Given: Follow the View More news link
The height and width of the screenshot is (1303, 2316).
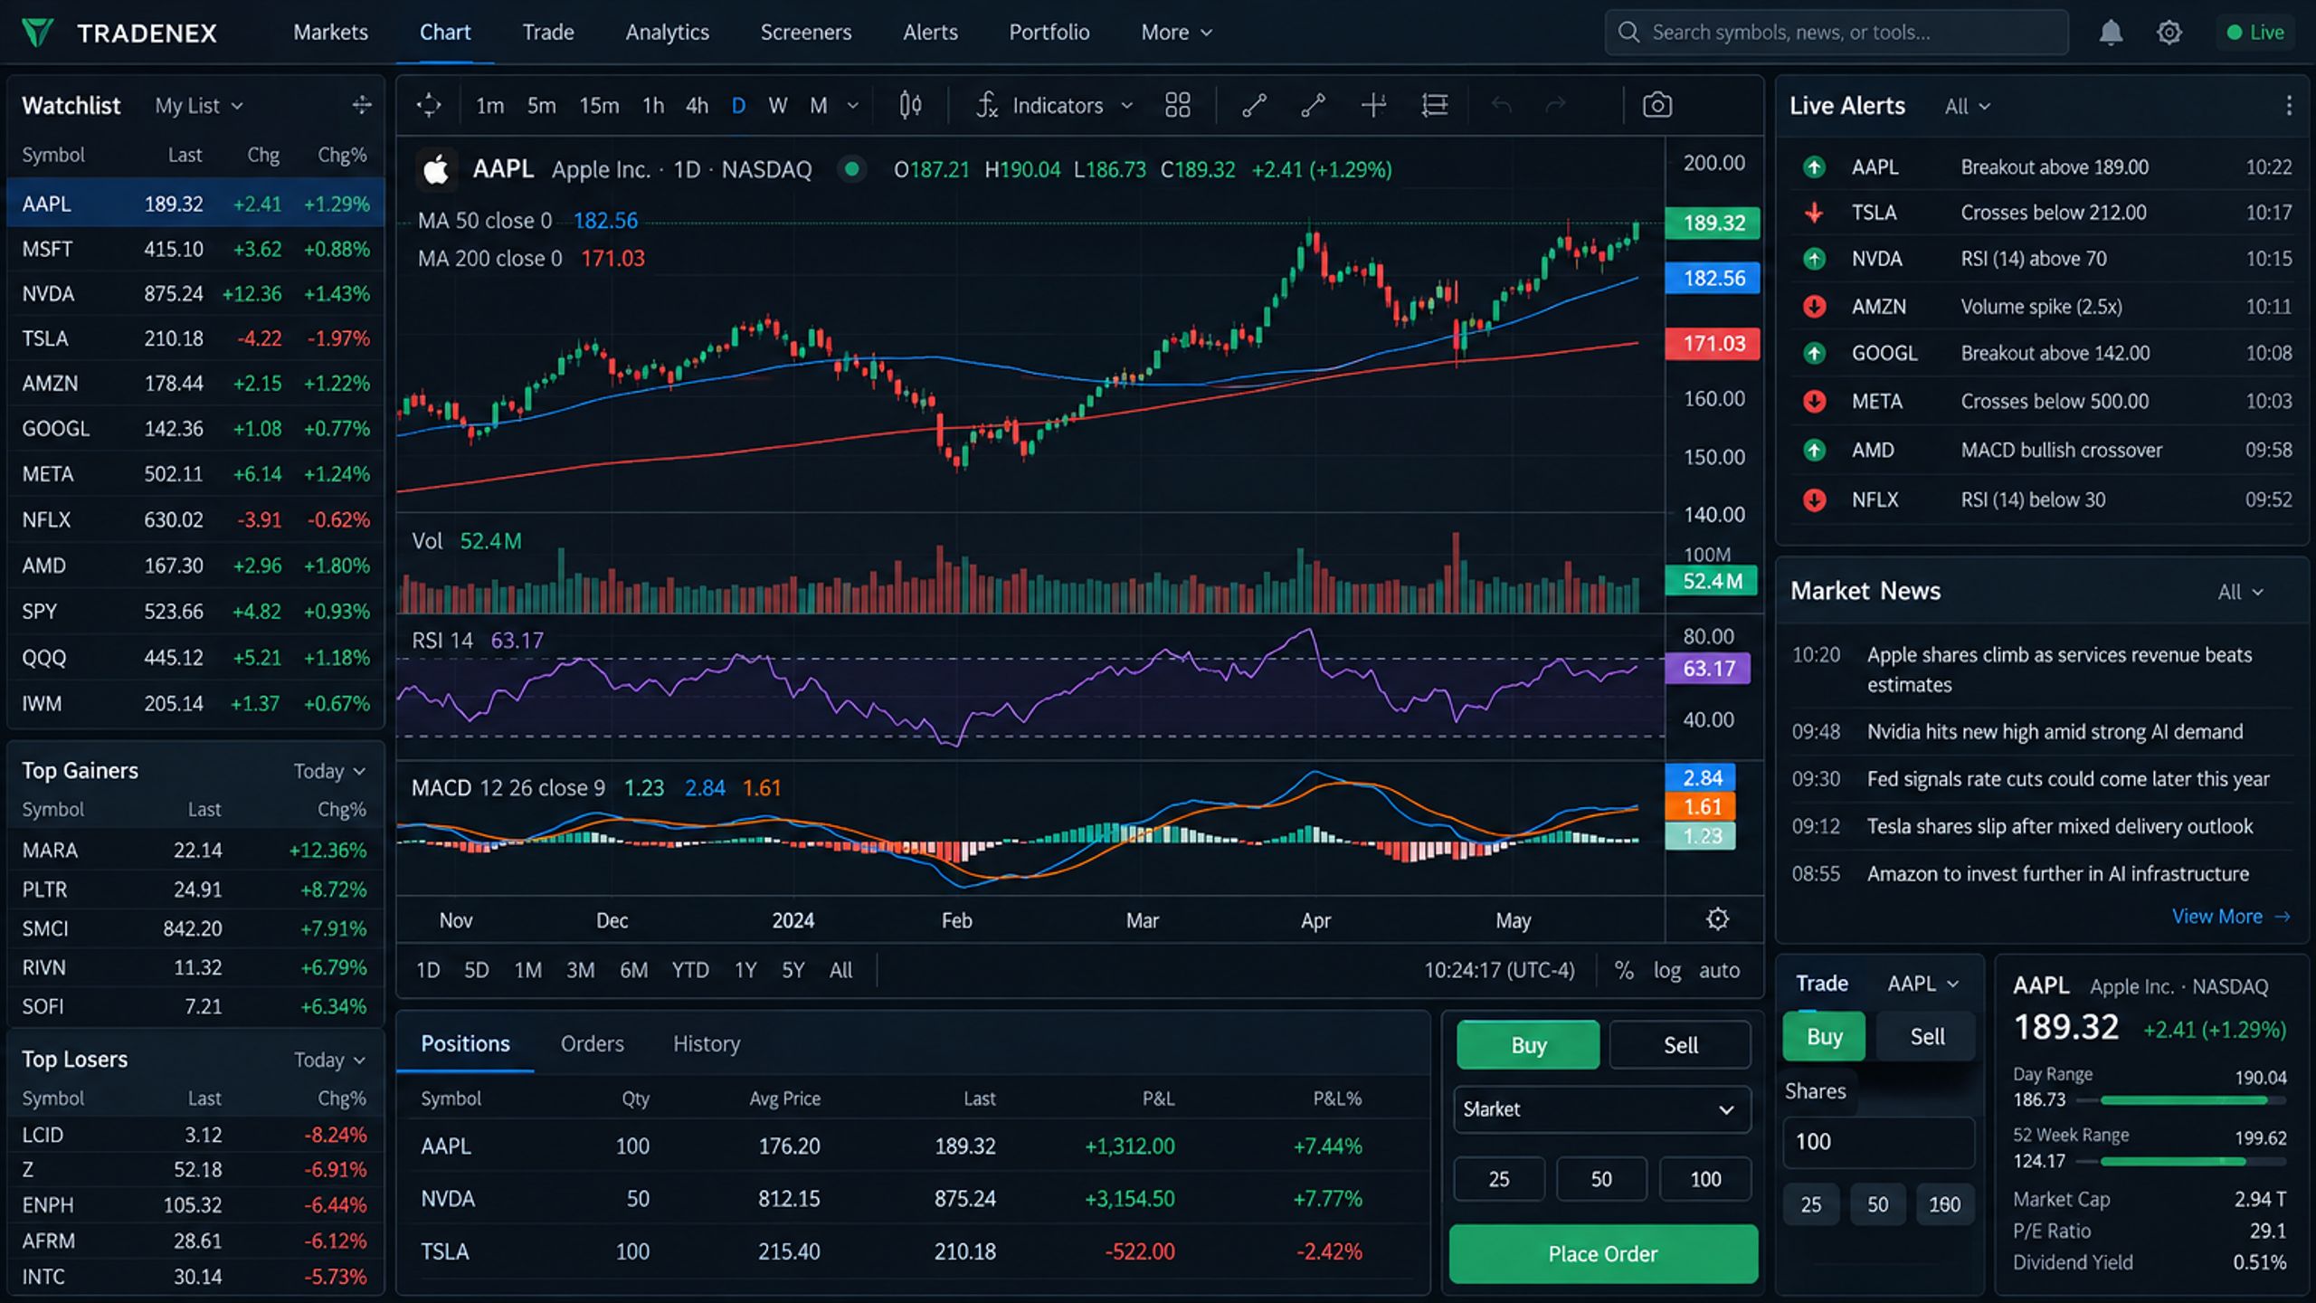Looking at the screenshot, I should pos(2230,917).
